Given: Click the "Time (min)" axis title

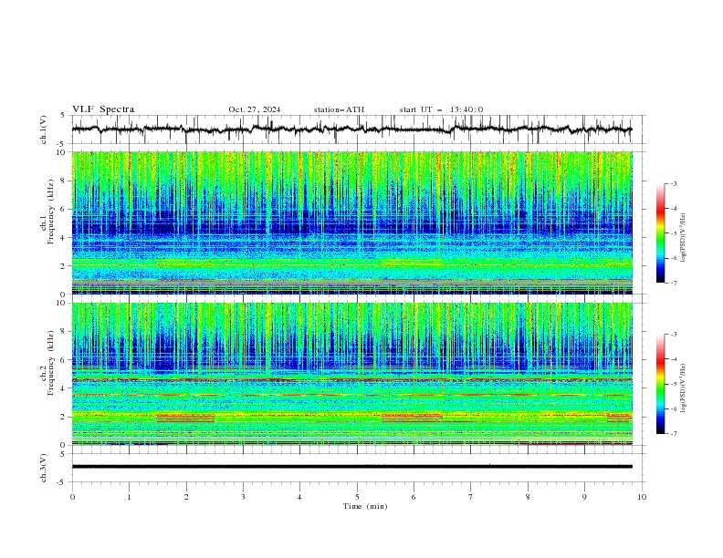Looking at the screenshot, I should [365, 506].
